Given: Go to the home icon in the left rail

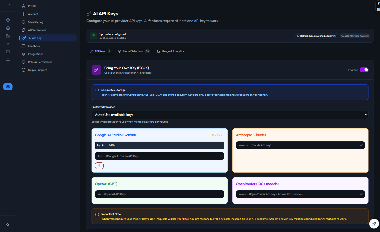Looking at the screenshot, I should 8,28.
